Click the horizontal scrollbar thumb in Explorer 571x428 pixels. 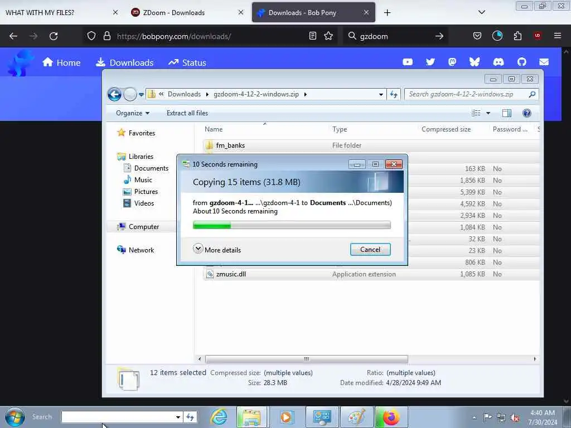[306, 359]
